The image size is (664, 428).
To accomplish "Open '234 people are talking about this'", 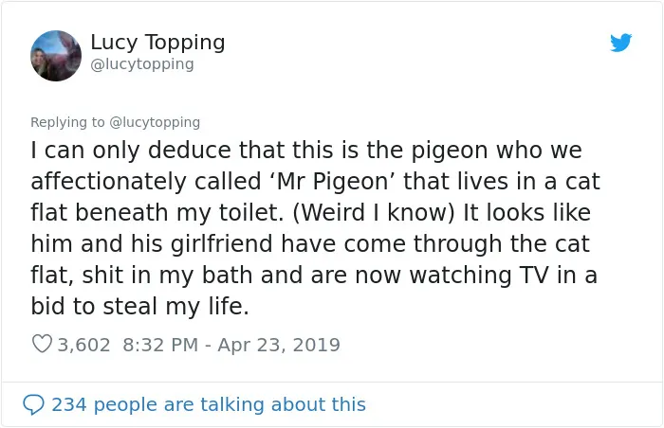I will pyautogui.click(x=209, y=404).
